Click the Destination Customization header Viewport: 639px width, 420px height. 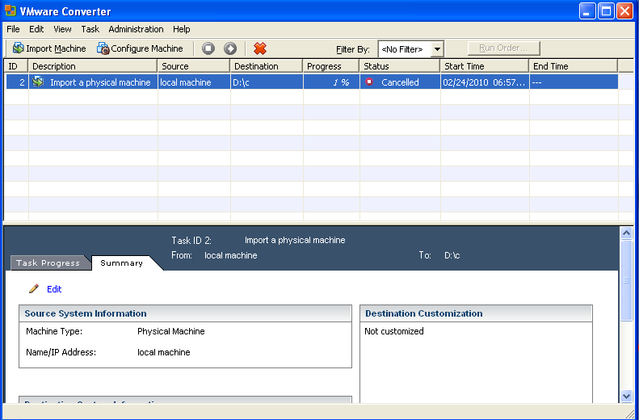pyautogui.click(x=476, y=313)
